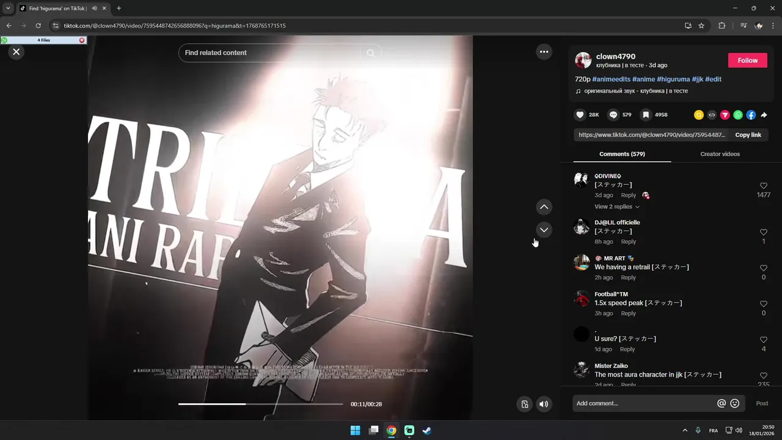The image size is (782, 440).
Task: Mute the tab via speaker icon on tab
Action: click(95, 9)
